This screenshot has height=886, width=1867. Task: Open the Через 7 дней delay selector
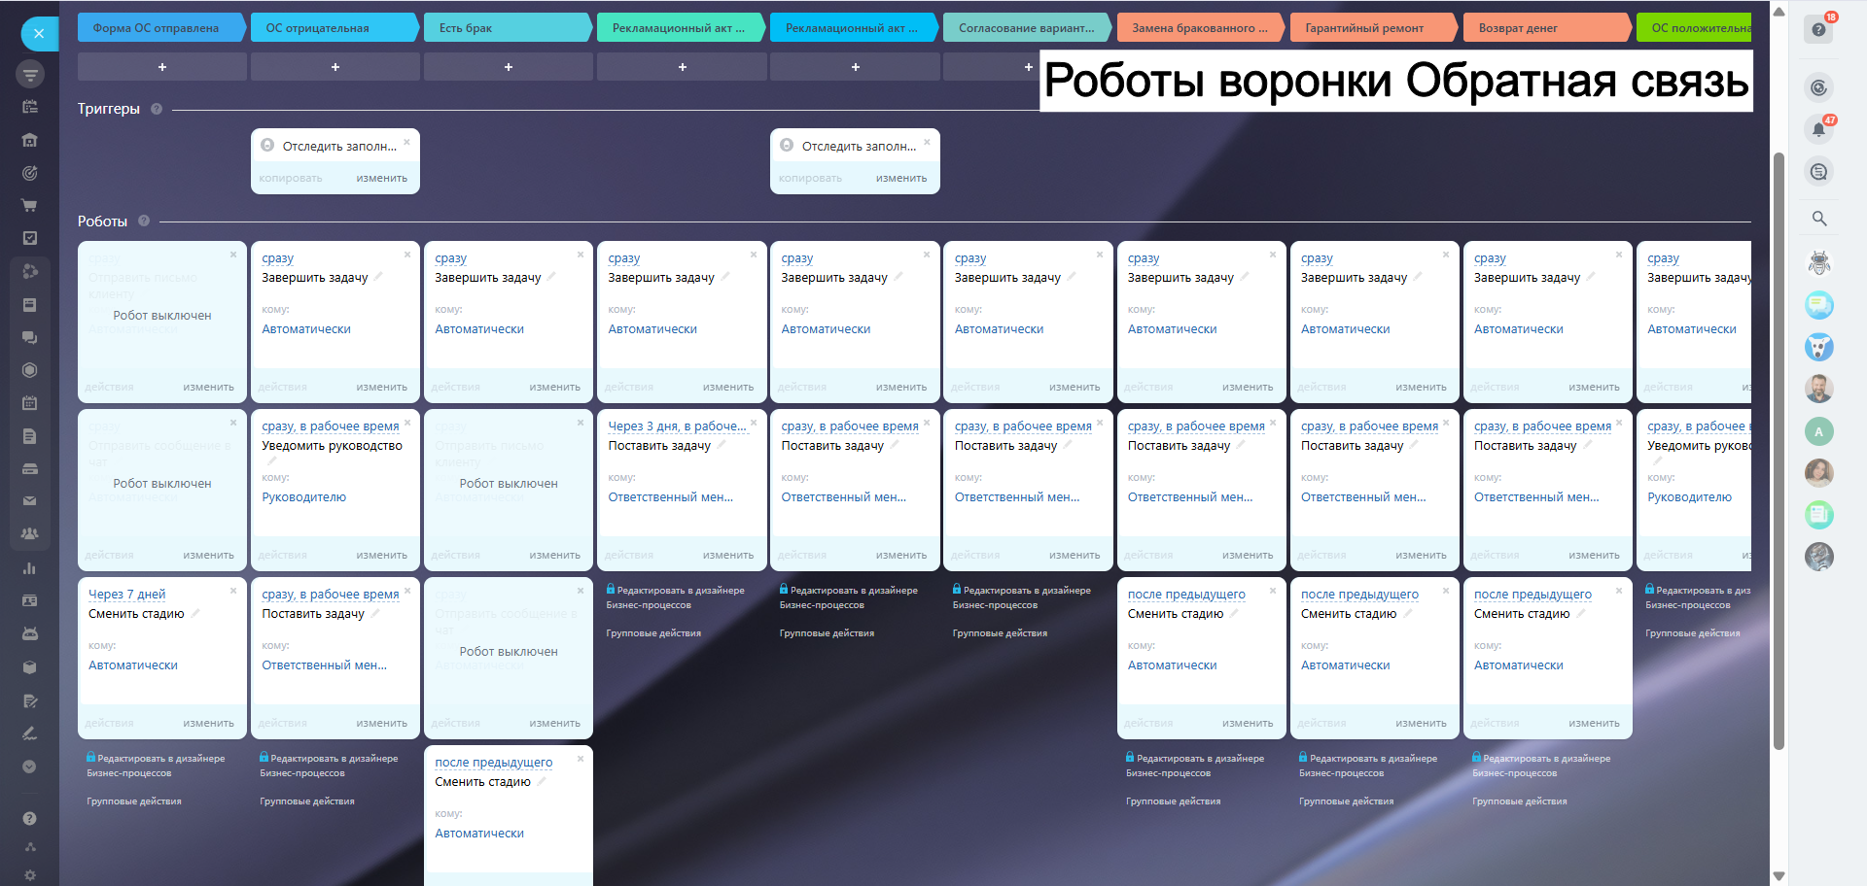[126, 595]
